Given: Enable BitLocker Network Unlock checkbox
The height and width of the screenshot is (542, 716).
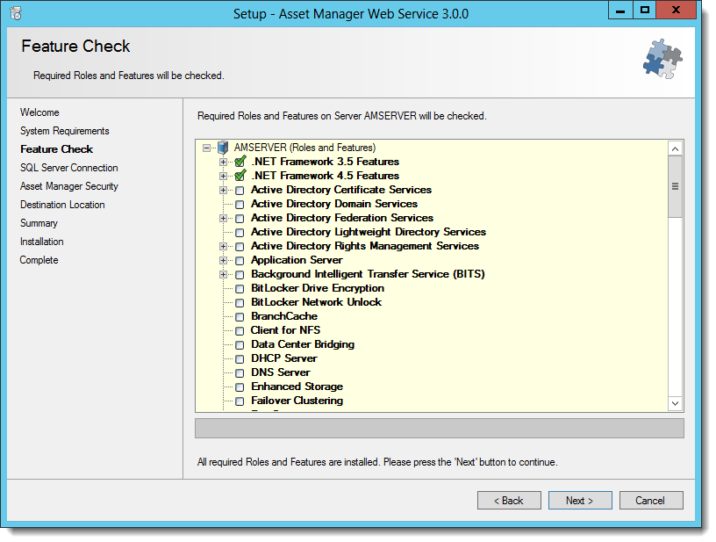Looking at the screenshot, I should pyautogui.click(x=240, y=303).
